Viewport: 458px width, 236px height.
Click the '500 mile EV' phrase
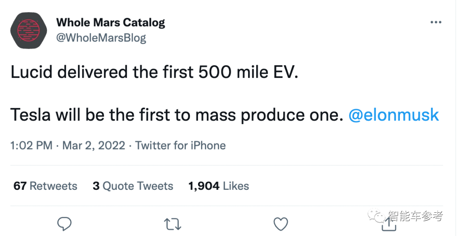(x=249, y=72)
